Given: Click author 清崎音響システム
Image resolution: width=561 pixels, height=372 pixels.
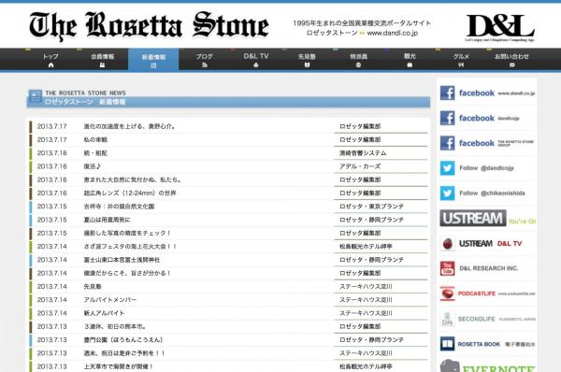Looking at the screenshot, I should [363, 153].
